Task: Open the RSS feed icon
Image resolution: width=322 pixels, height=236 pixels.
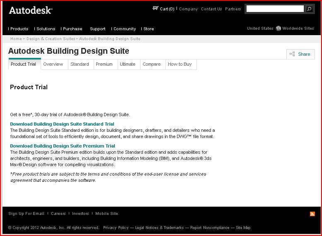Action: click(x=312, y=214)
